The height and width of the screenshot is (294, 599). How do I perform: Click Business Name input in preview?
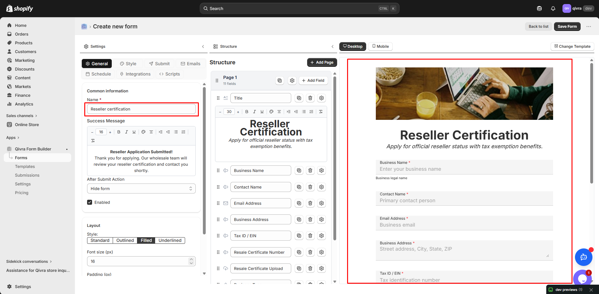464,167
